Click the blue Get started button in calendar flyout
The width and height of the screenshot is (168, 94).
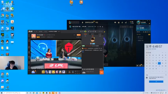(156, 81)
